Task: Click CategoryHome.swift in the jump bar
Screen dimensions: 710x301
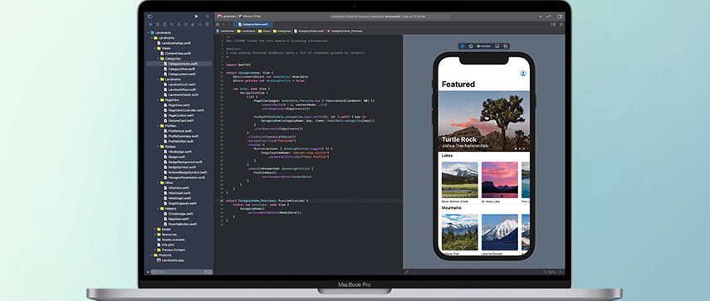Action: click(x=310, y=32)
